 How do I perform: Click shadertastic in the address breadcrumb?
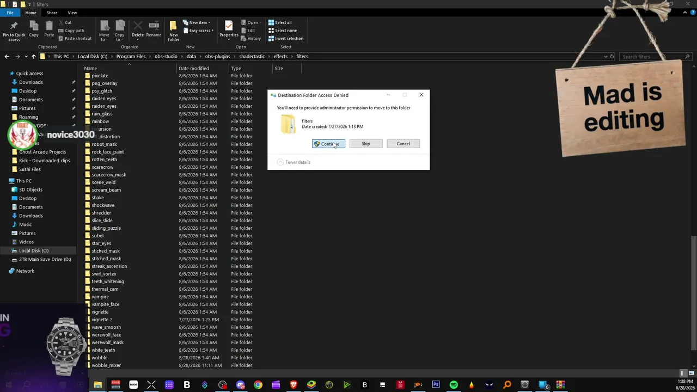pos(252,57)
